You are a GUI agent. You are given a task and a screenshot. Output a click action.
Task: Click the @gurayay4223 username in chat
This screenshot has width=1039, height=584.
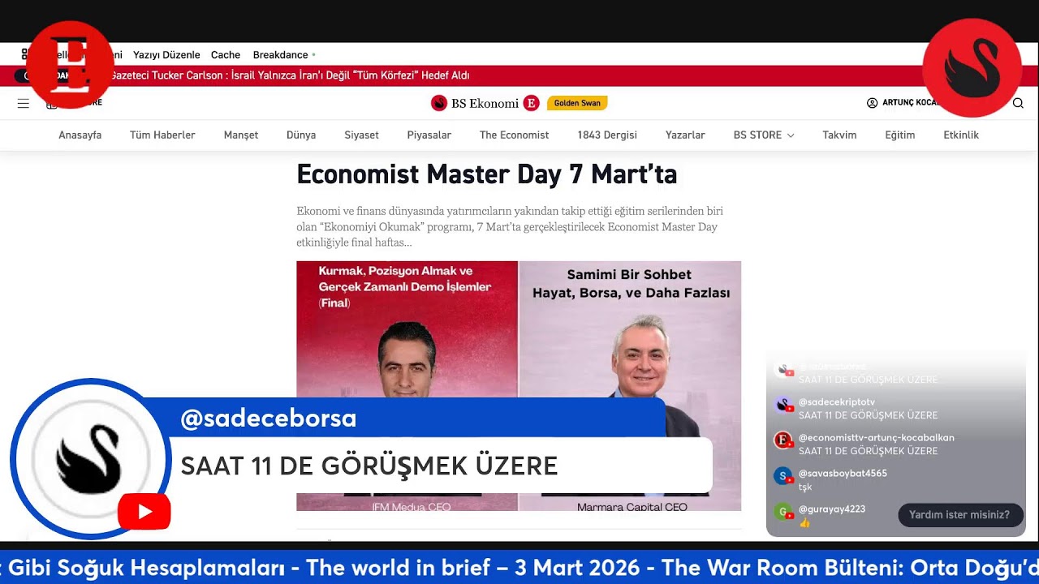tap(832, 509)
